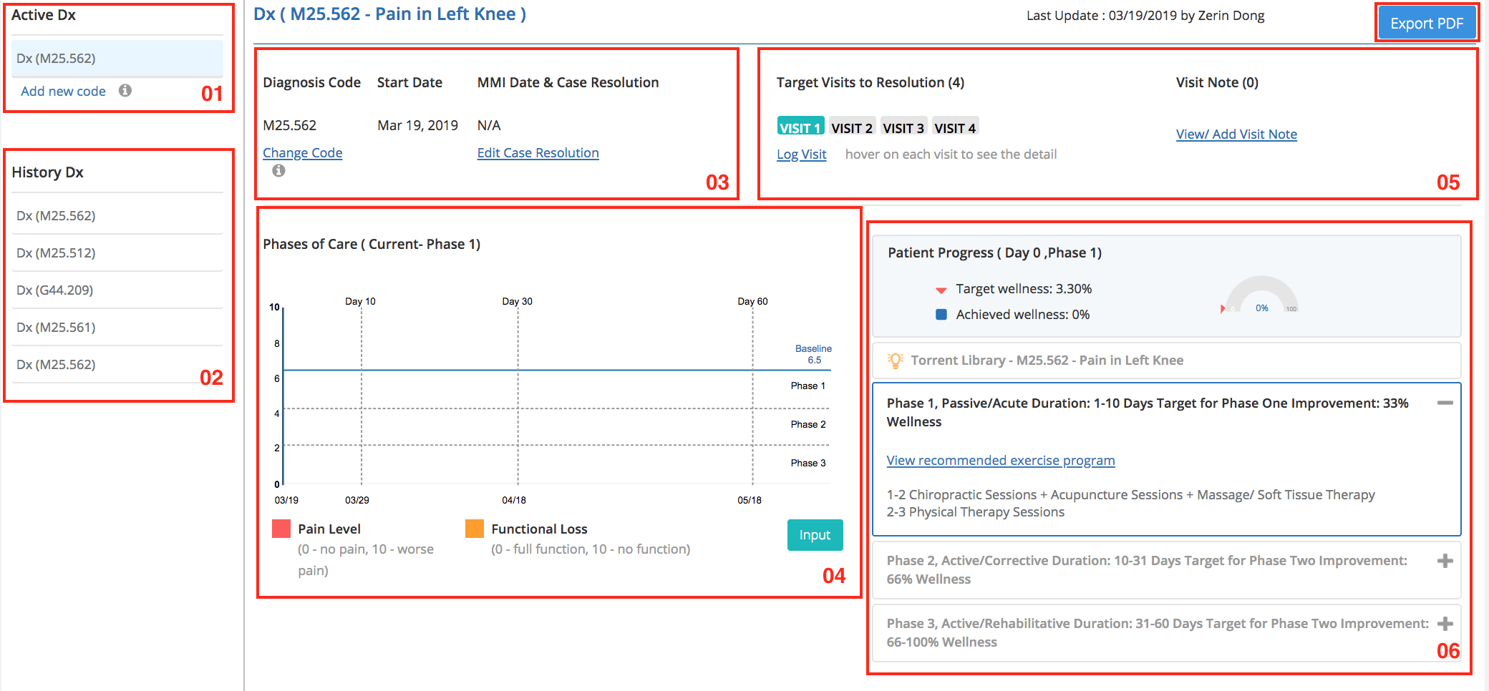
Task: Open History Dx (M25.512) entry
Action: [117, 253]
